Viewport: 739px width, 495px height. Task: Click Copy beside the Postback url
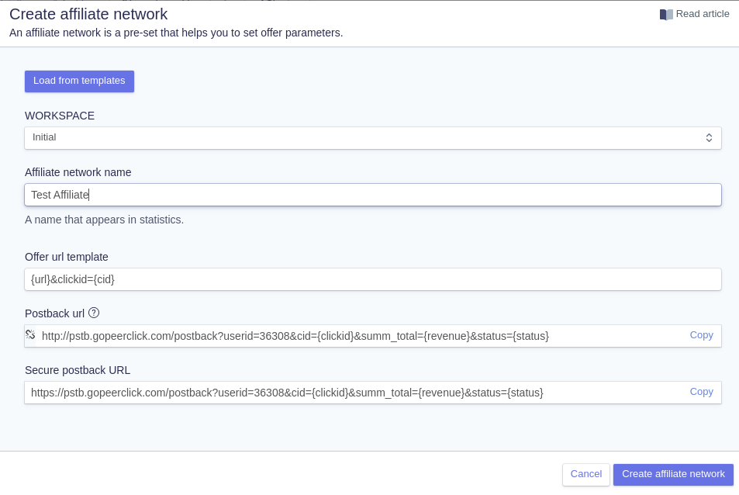tap(700, 335)
